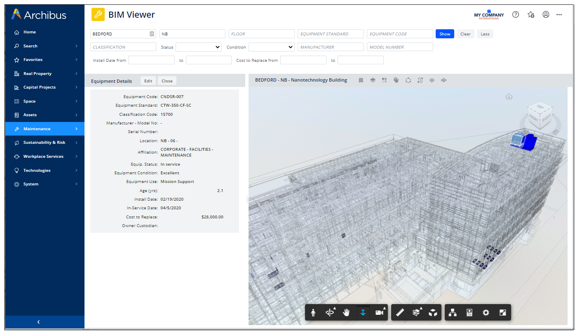Click the tag icon in viewer header
Screen dimensions: 575x335
[396, 80]
